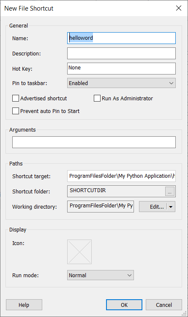Image resolution: width=188 pixels, height=317 pixels.
Task: Click the Shortcut target path field
Action: click(x=121, y=176)
